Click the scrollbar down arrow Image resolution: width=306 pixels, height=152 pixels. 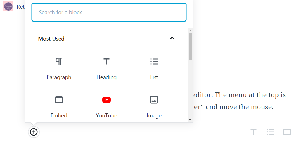pyautogui.click(x=191, y=120)
